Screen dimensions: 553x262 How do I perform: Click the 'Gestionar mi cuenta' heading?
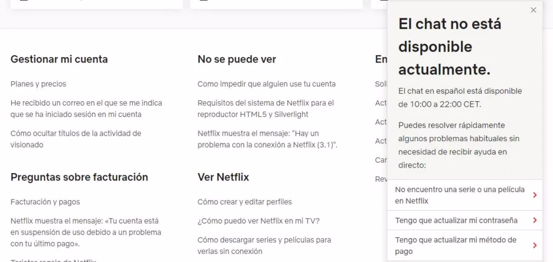point(59,59)
